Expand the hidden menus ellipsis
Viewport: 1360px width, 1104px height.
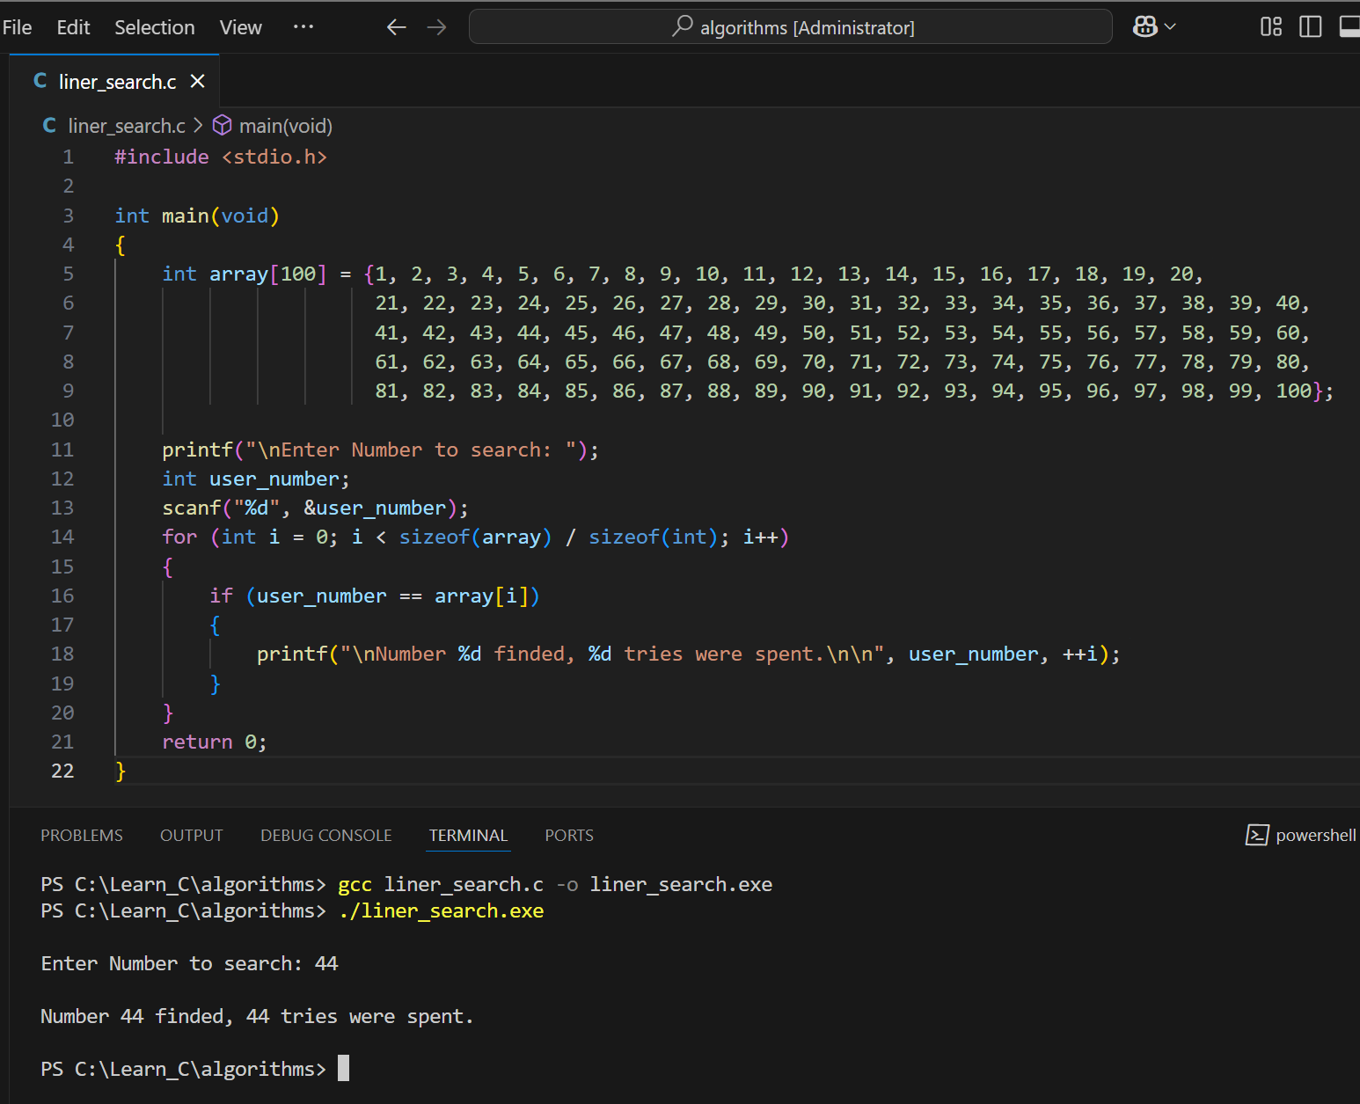coord(303,27)
